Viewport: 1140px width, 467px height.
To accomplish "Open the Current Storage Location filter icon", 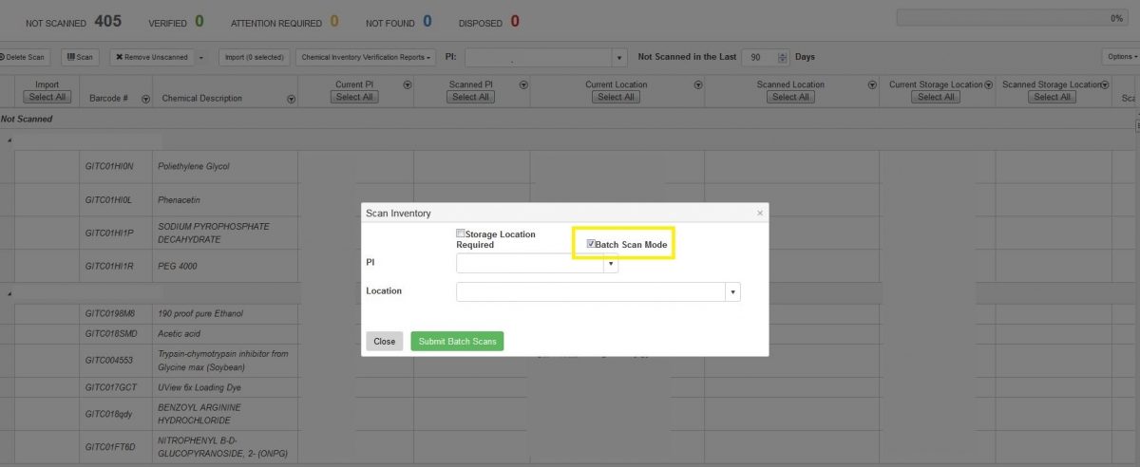I will (x=988, y=84).
